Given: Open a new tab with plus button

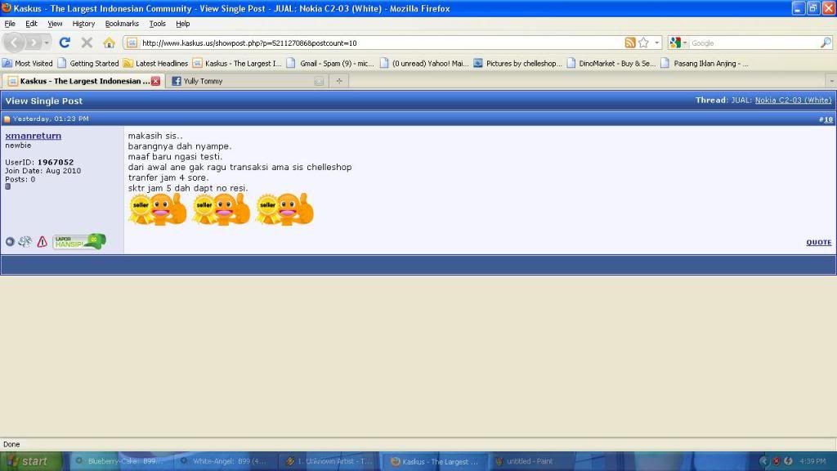Looking at the screenshot, I should pyautogui.click(x=339, y=81).
